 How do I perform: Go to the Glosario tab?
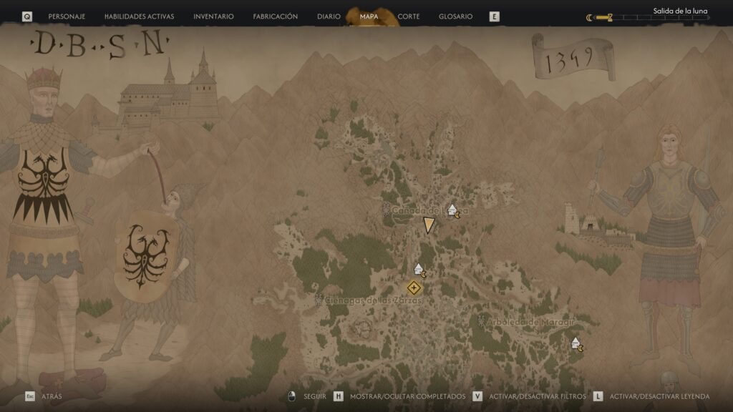click(x=455, y=16)
